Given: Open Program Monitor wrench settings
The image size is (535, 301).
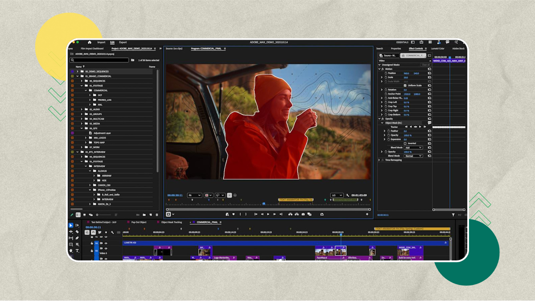Looking at the screenshot, I should point(347,195).
